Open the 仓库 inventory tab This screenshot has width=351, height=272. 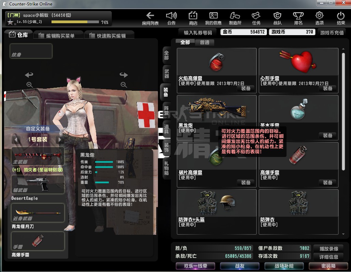18,35
